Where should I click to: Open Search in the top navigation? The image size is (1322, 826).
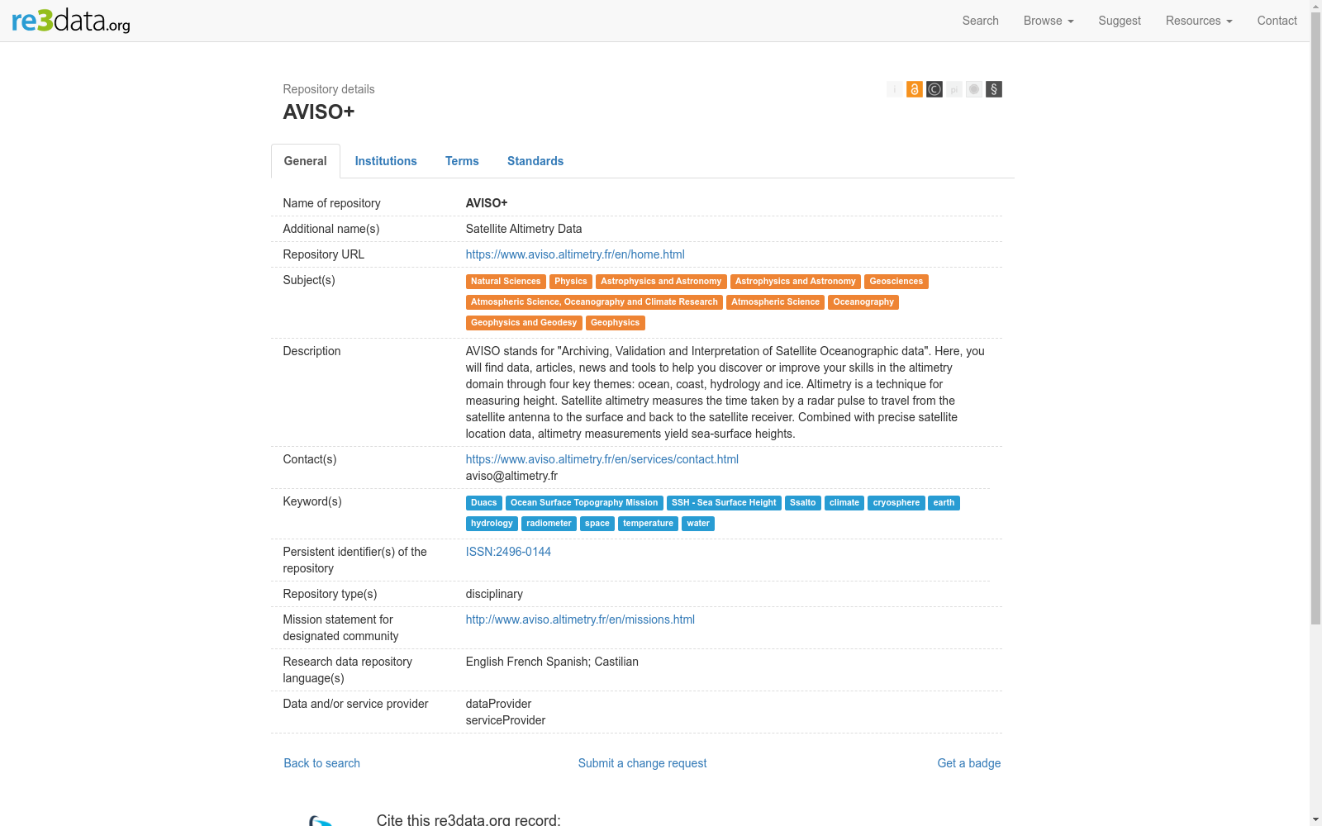[980, 21]
